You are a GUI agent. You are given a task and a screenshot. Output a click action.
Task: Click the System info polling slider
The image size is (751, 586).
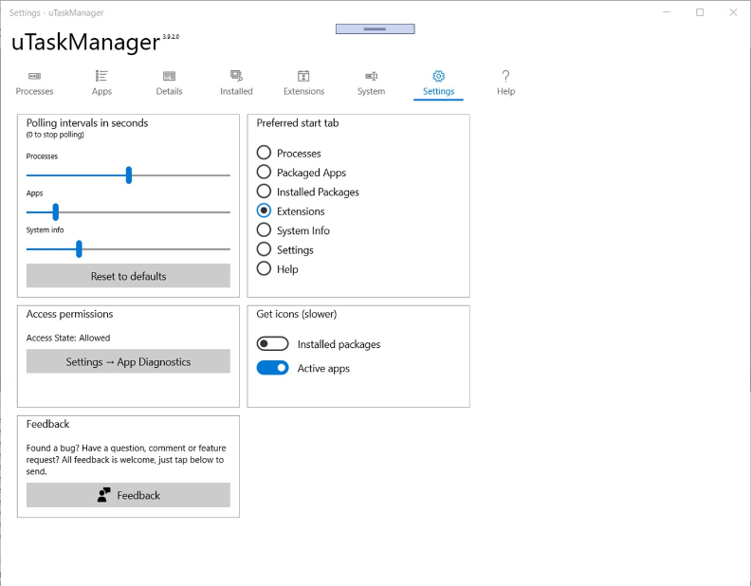point(128,249)
